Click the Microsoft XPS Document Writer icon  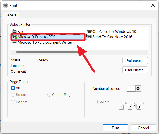click(x=15, y=42)
